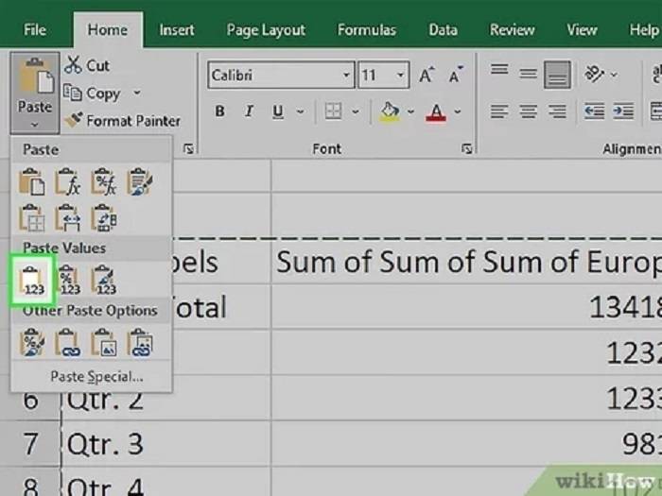Toggle Underline formatting
Viewport: 662px width, 496px height.
(x=278, y=111)
